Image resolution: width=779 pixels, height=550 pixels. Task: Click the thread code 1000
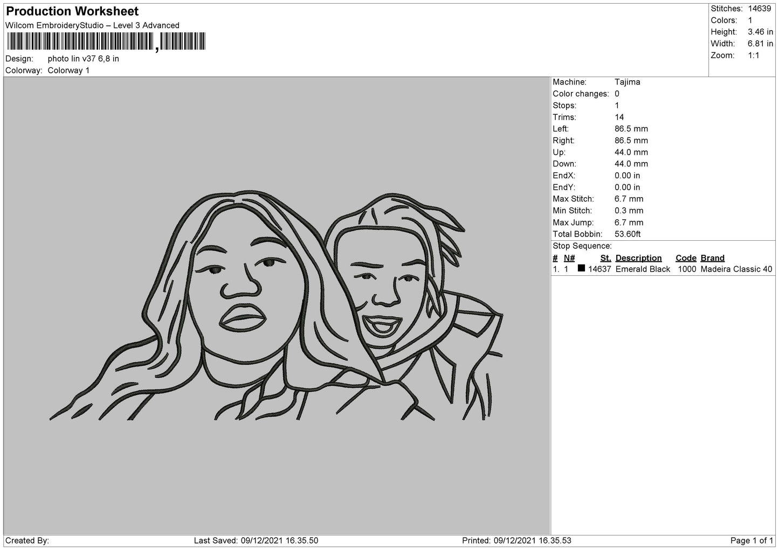click(687, 269)
